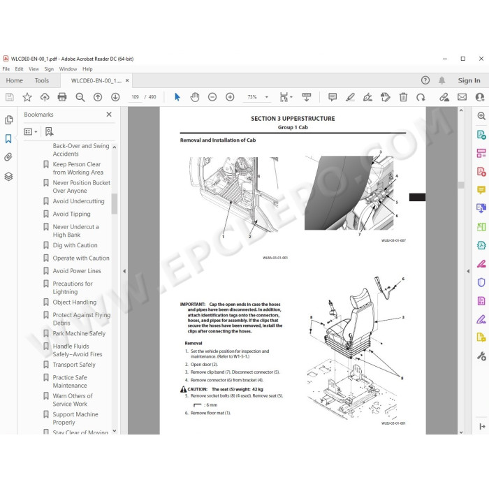Viewport: 489px width, 489px height.
Task: Open the Window menu
Action: point(68,69)
